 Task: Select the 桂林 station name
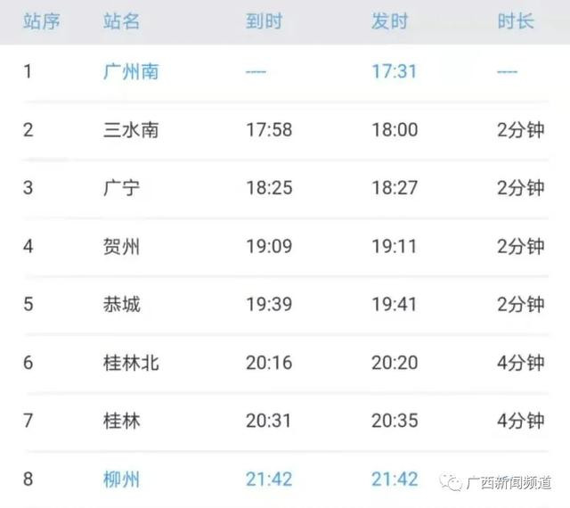(122, 421)
